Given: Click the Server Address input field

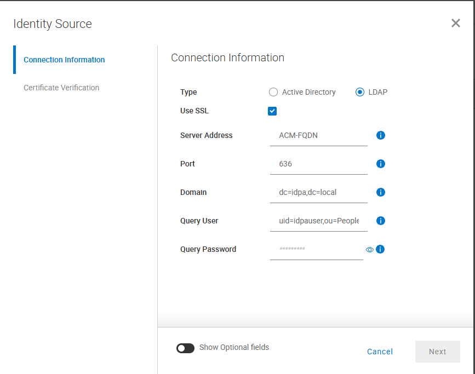Looking at the screenshot, I should pyautogui.click(x=318, y=135).
